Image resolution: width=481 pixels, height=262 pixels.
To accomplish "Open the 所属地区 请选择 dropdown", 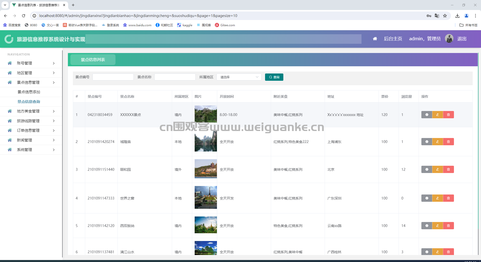I will tap(239, 77).
